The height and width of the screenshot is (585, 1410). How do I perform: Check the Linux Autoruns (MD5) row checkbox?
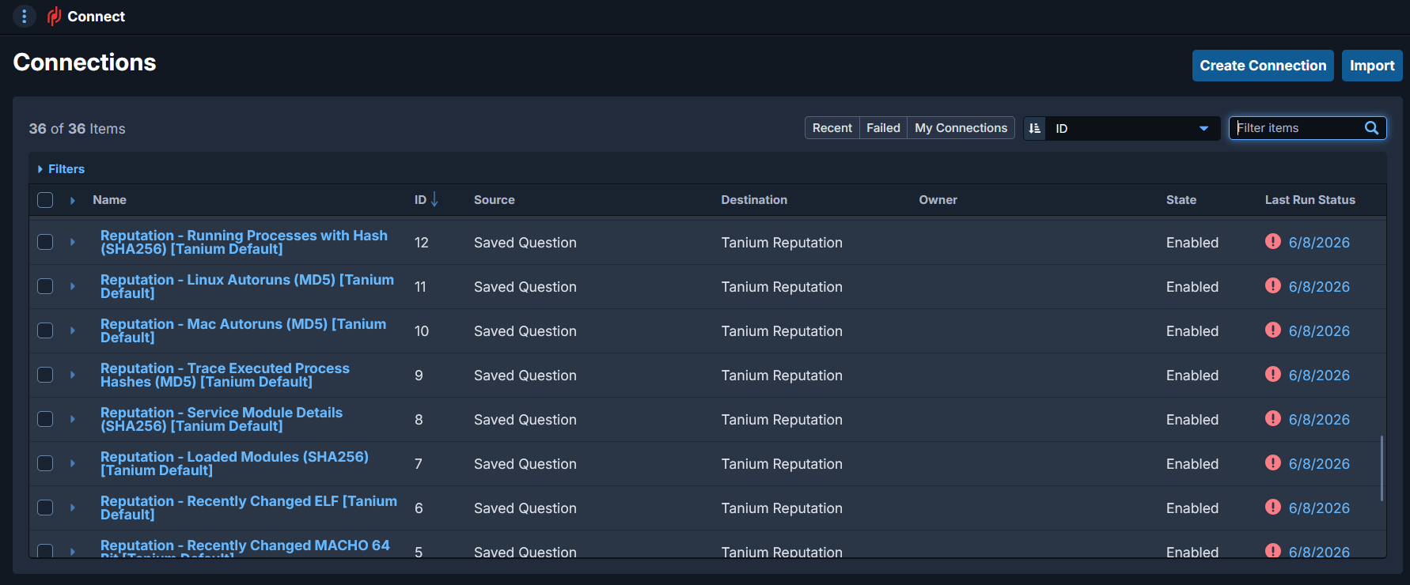coord(45,286)
